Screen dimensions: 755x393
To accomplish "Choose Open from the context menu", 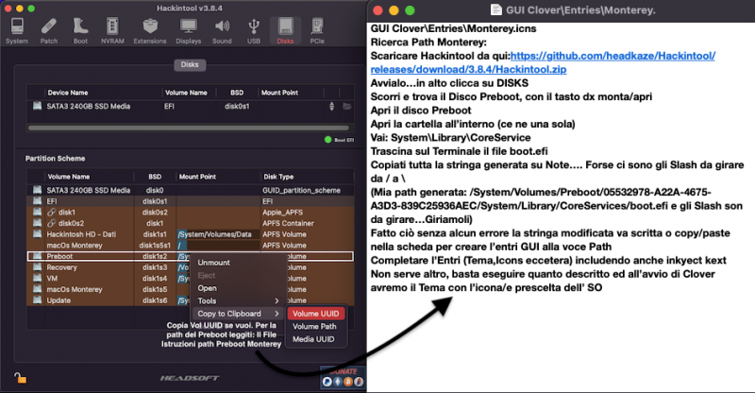I will [207, 288].
